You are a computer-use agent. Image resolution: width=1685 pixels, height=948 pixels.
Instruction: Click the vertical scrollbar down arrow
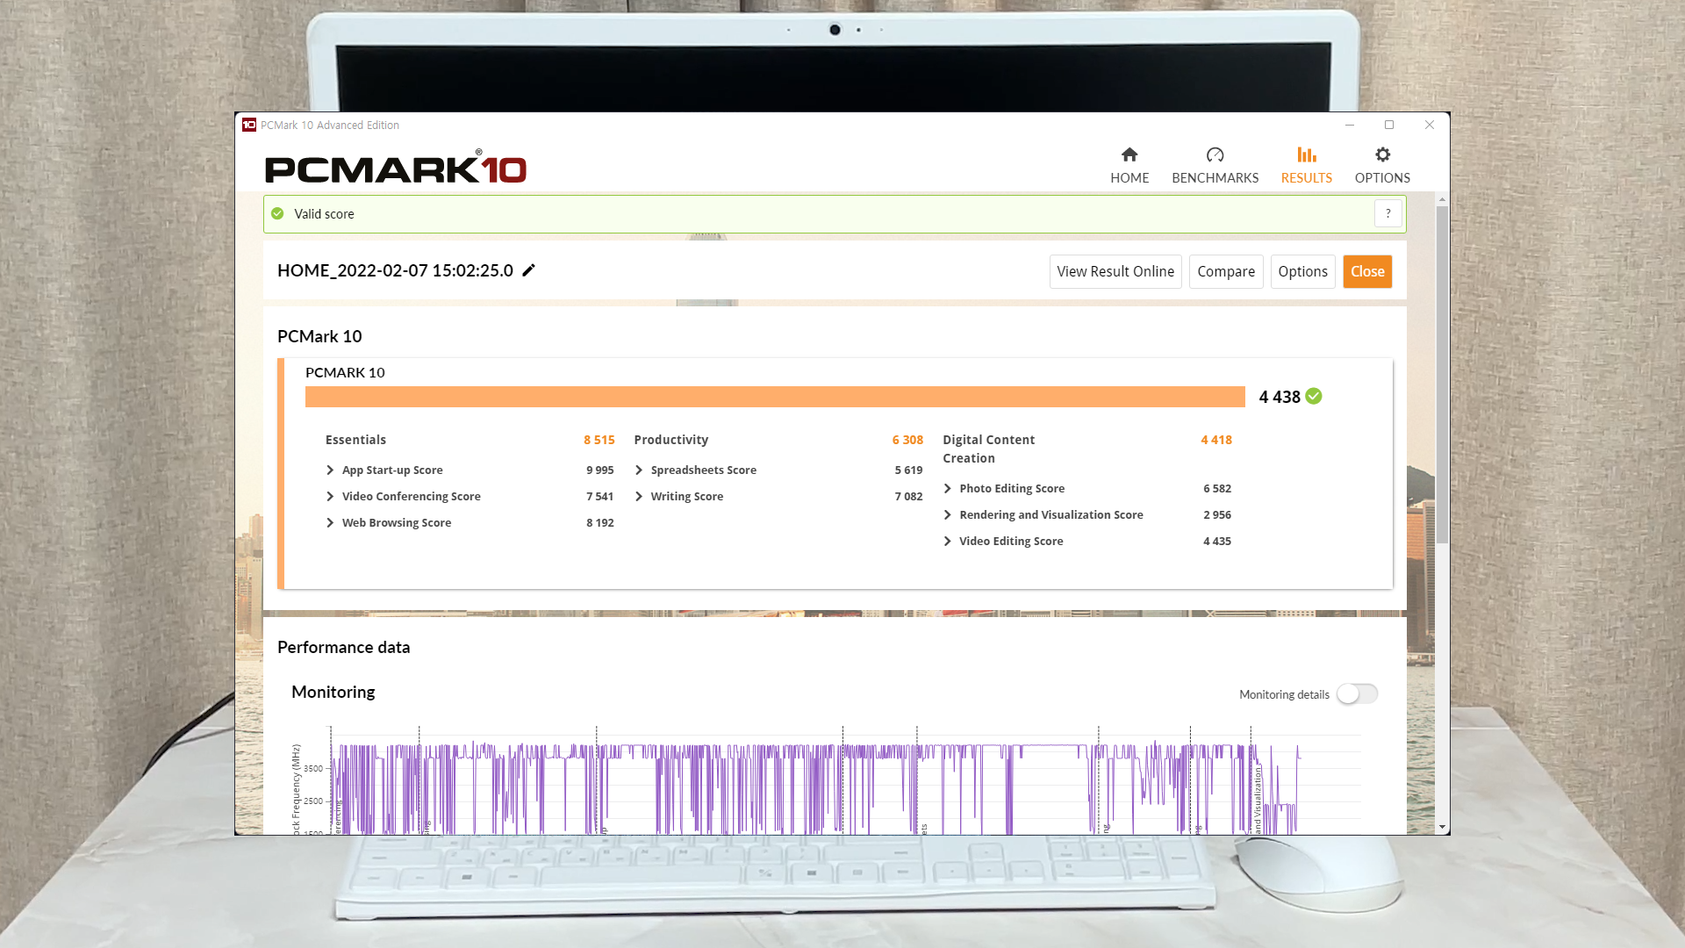1442,827
